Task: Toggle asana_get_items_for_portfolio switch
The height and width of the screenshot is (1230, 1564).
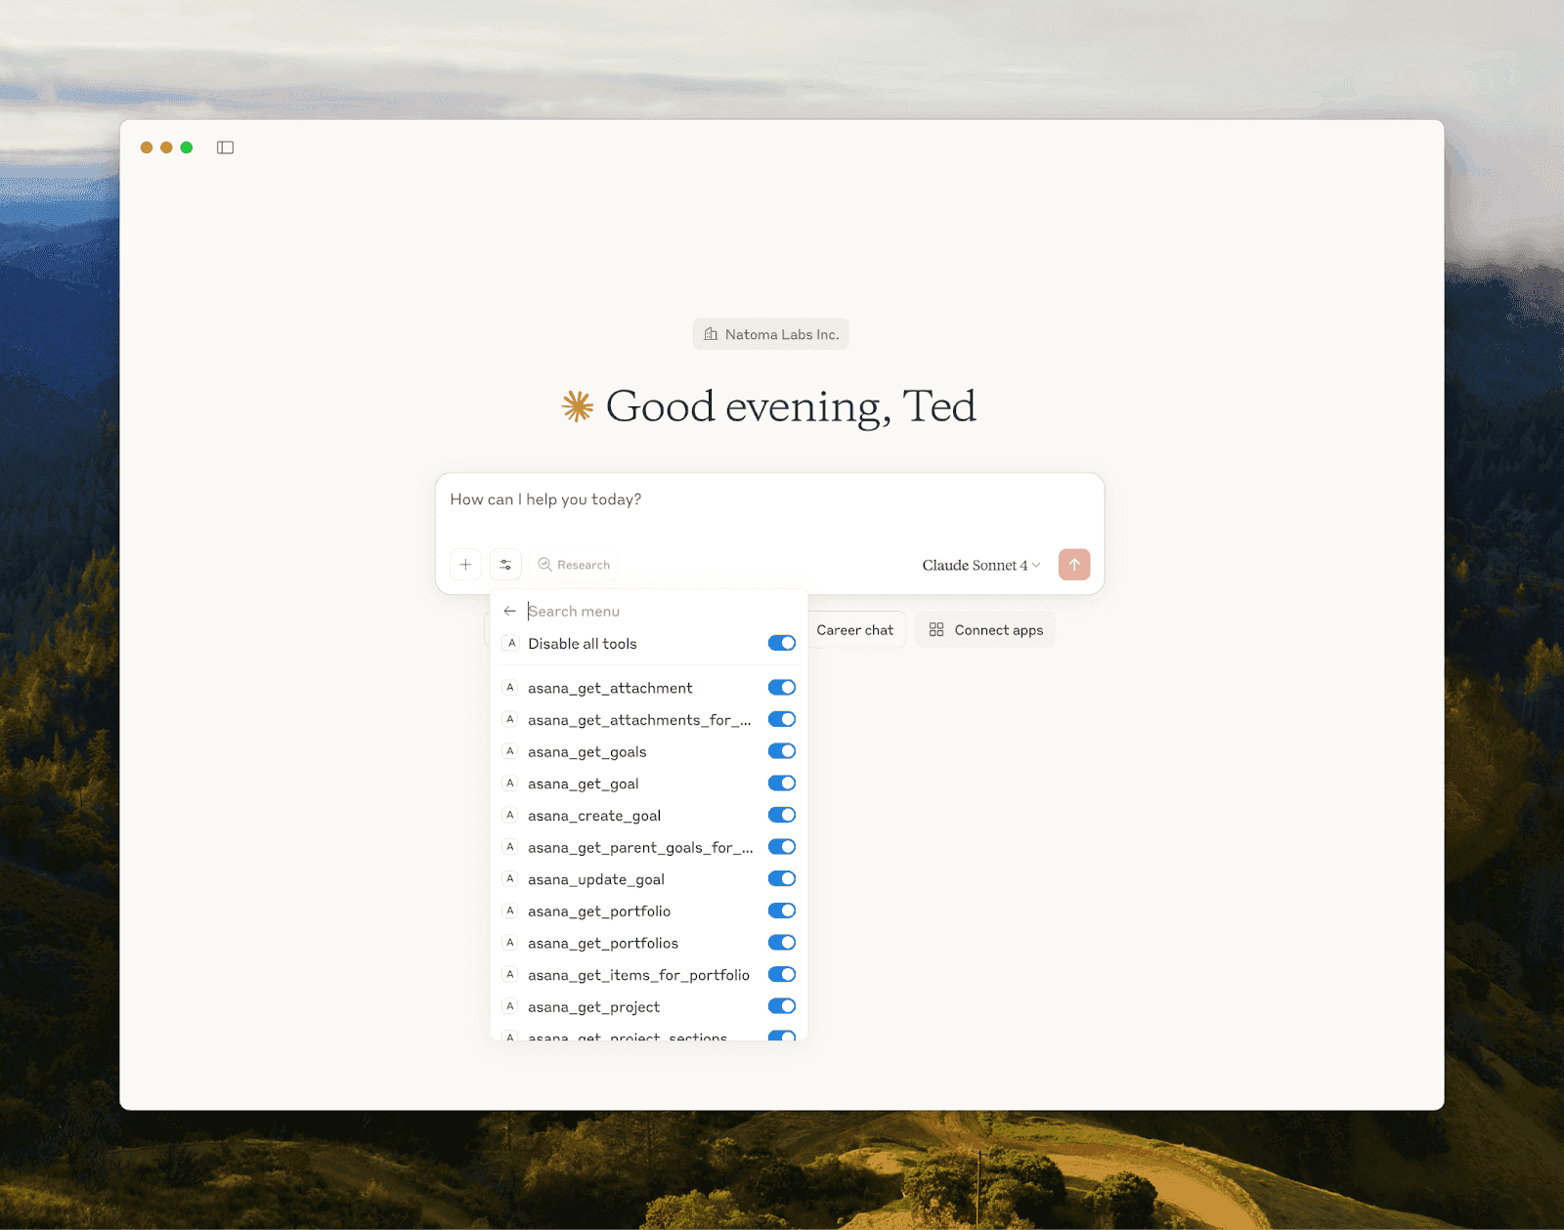Action: click(782, 975)
